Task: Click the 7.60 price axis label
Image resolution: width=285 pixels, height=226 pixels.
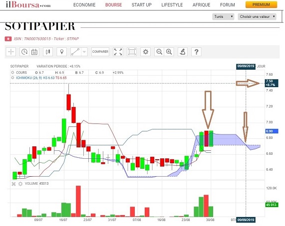Action: pyautogui.click(x=269, y=75)
